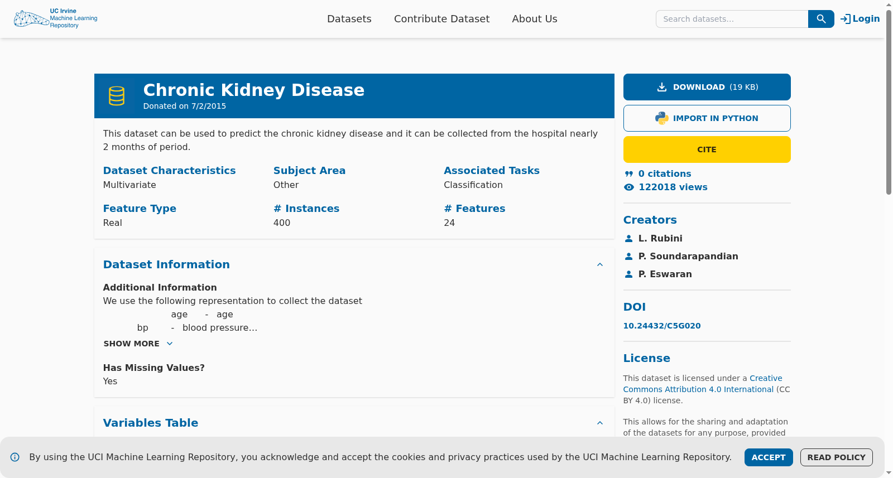Open the Contribute Dataset page
Viewport: 893px width, 478px height.
[441, 19]
